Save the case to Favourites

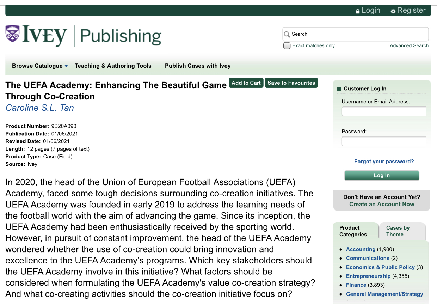pyautogui.click(x=291, y=83)
